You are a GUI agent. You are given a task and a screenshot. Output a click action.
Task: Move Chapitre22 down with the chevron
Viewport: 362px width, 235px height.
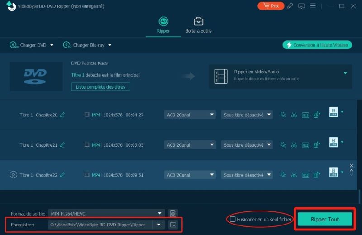pos(352,175)
